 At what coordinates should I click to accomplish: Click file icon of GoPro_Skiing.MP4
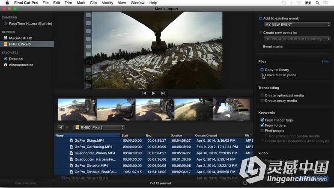click(x=72, y=140)
